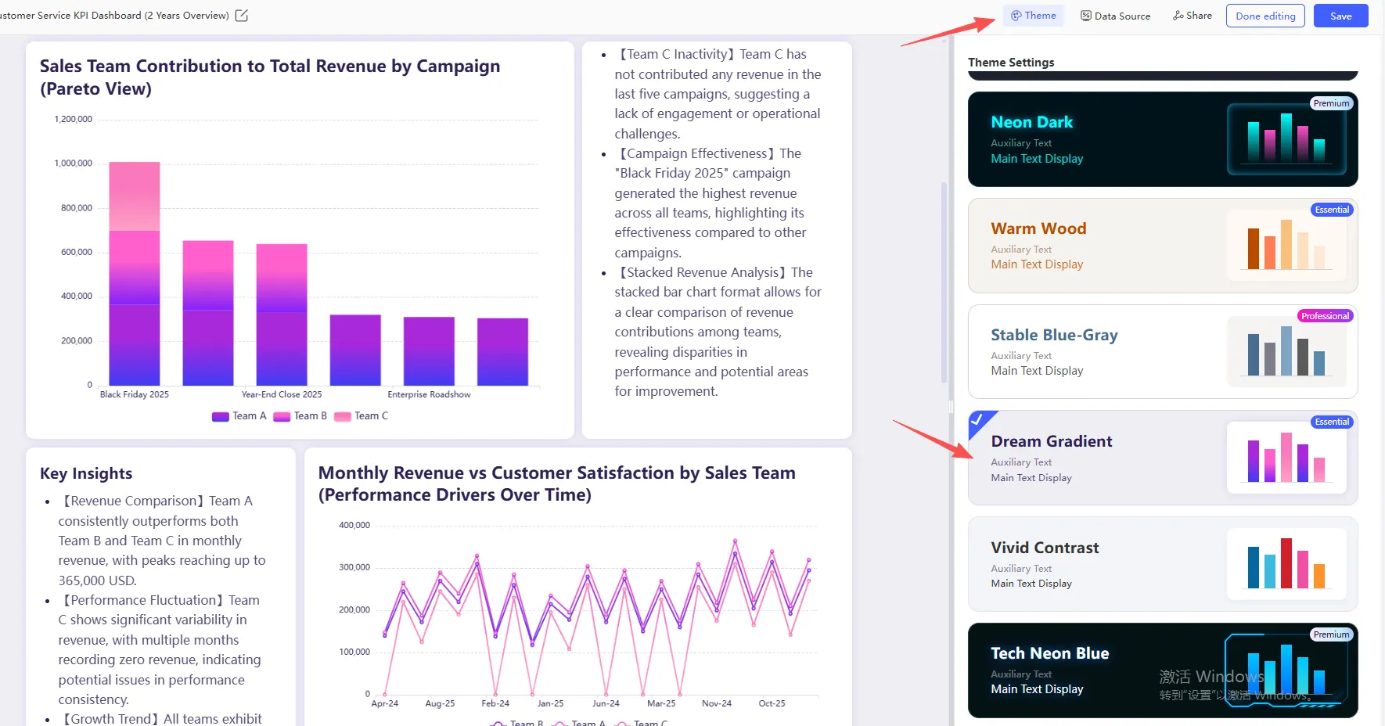Image resolution: width=1385 pixels, height=726 pixels.
Task: Toggle Team A legend in Pareto chart
Action: [x=239, y=416]
